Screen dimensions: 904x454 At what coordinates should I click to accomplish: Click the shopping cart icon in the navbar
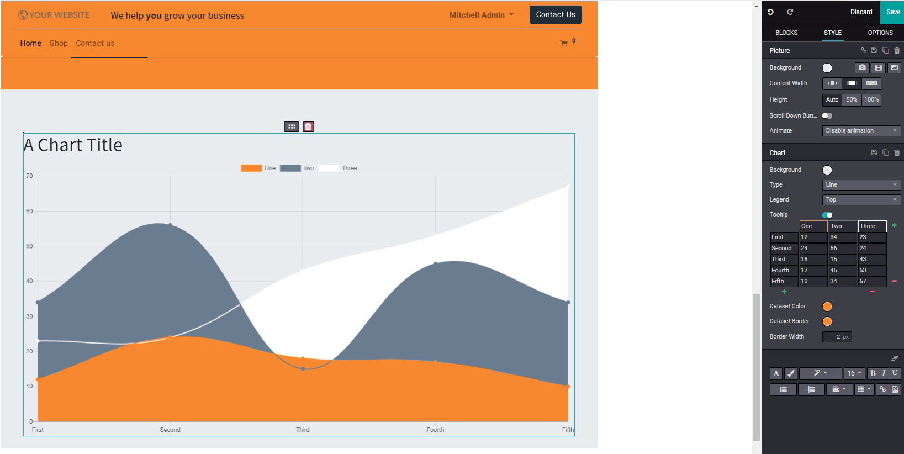564,43
